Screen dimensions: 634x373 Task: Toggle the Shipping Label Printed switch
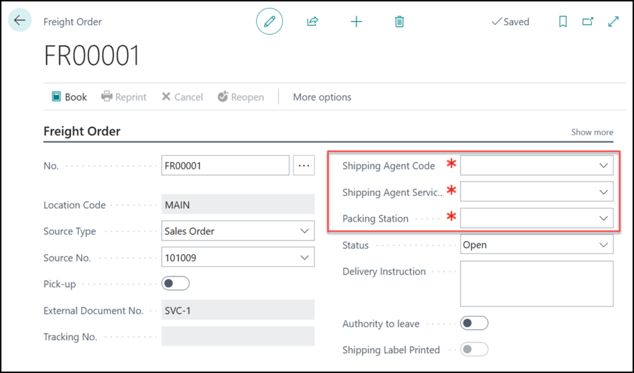click(x=474, y=349)
